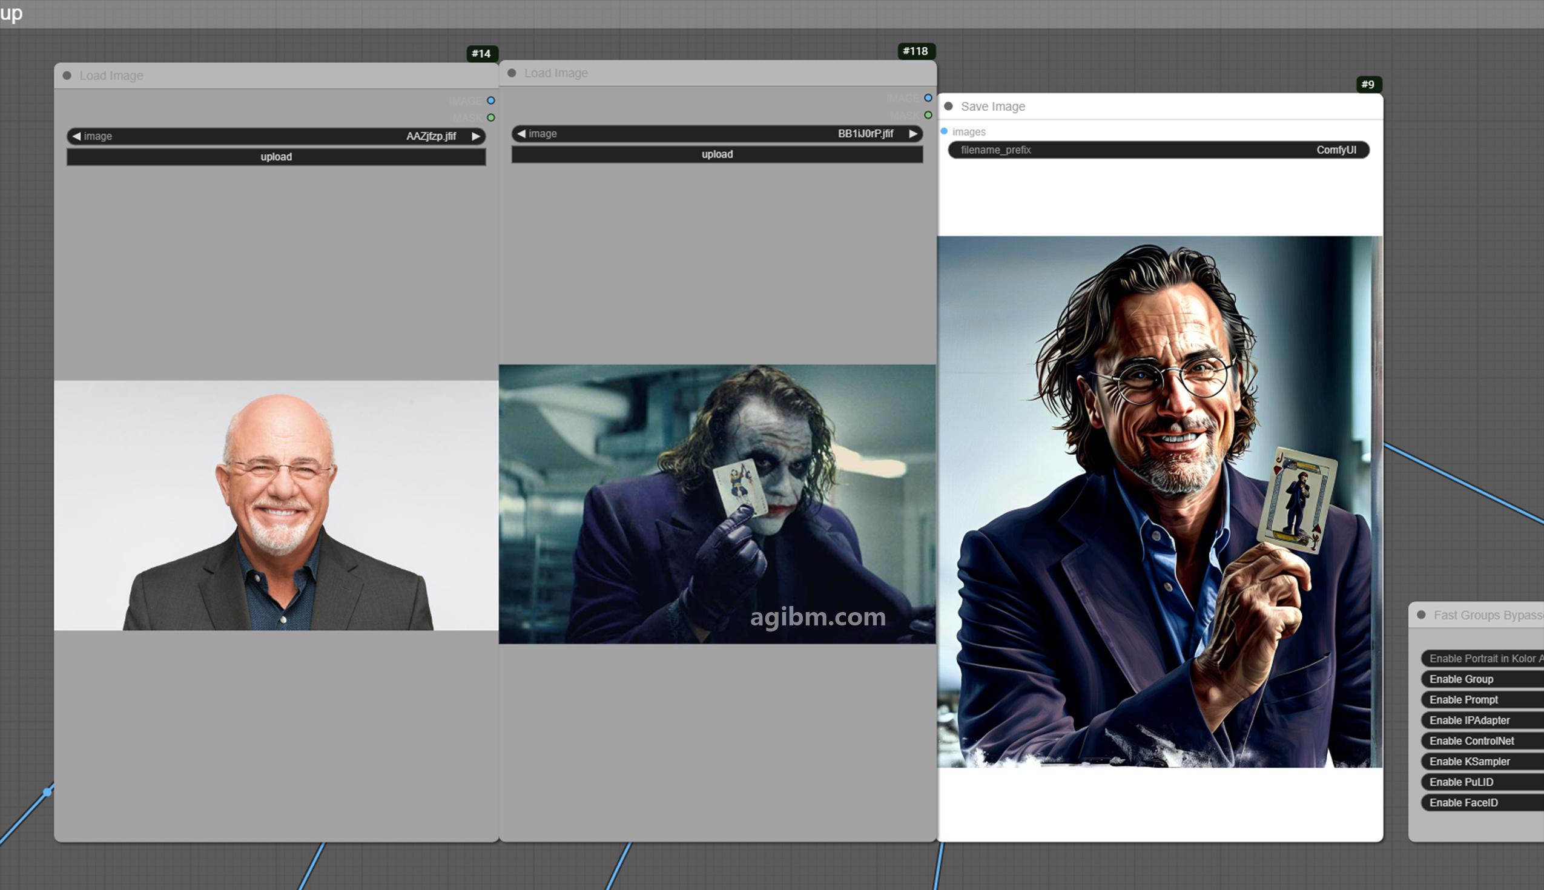Viewport: 1544px width, 890px height.
Task: Click upload button in node #14
Action: 276,157
